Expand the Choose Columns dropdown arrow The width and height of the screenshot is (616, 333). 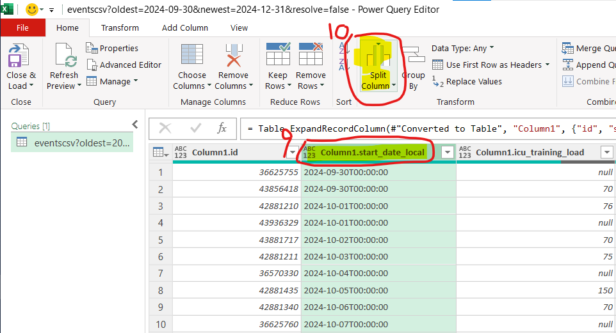[209, 86]
